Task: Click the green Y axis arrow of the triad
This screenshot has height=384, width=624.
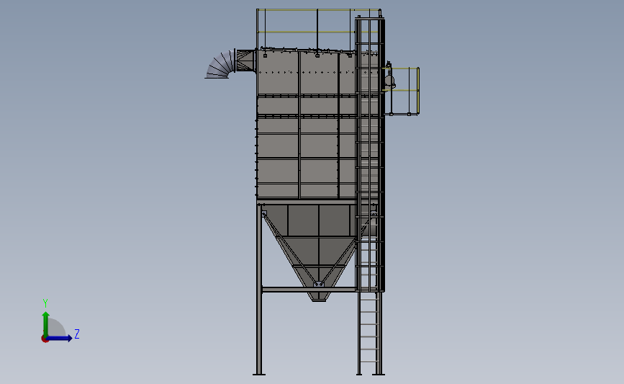Action: coord(46,324)
